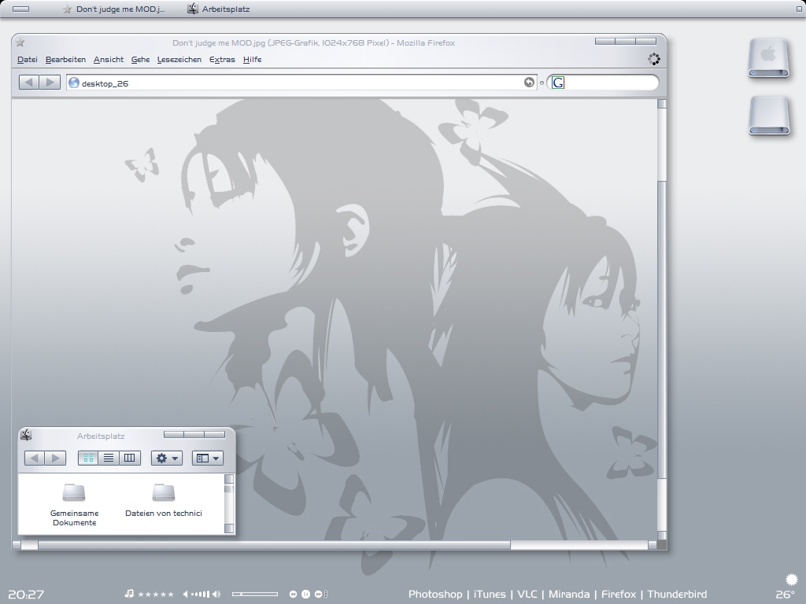Click the previous track button in the bottom bar
The image size is (806, 604).
coord(293,595)
